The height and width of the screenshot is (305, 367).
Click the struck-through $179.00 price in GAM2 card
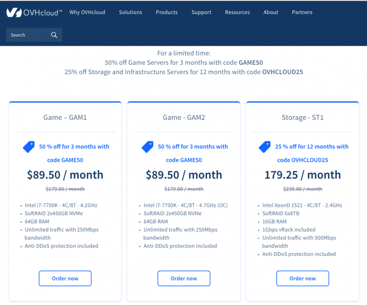point(183,189)
